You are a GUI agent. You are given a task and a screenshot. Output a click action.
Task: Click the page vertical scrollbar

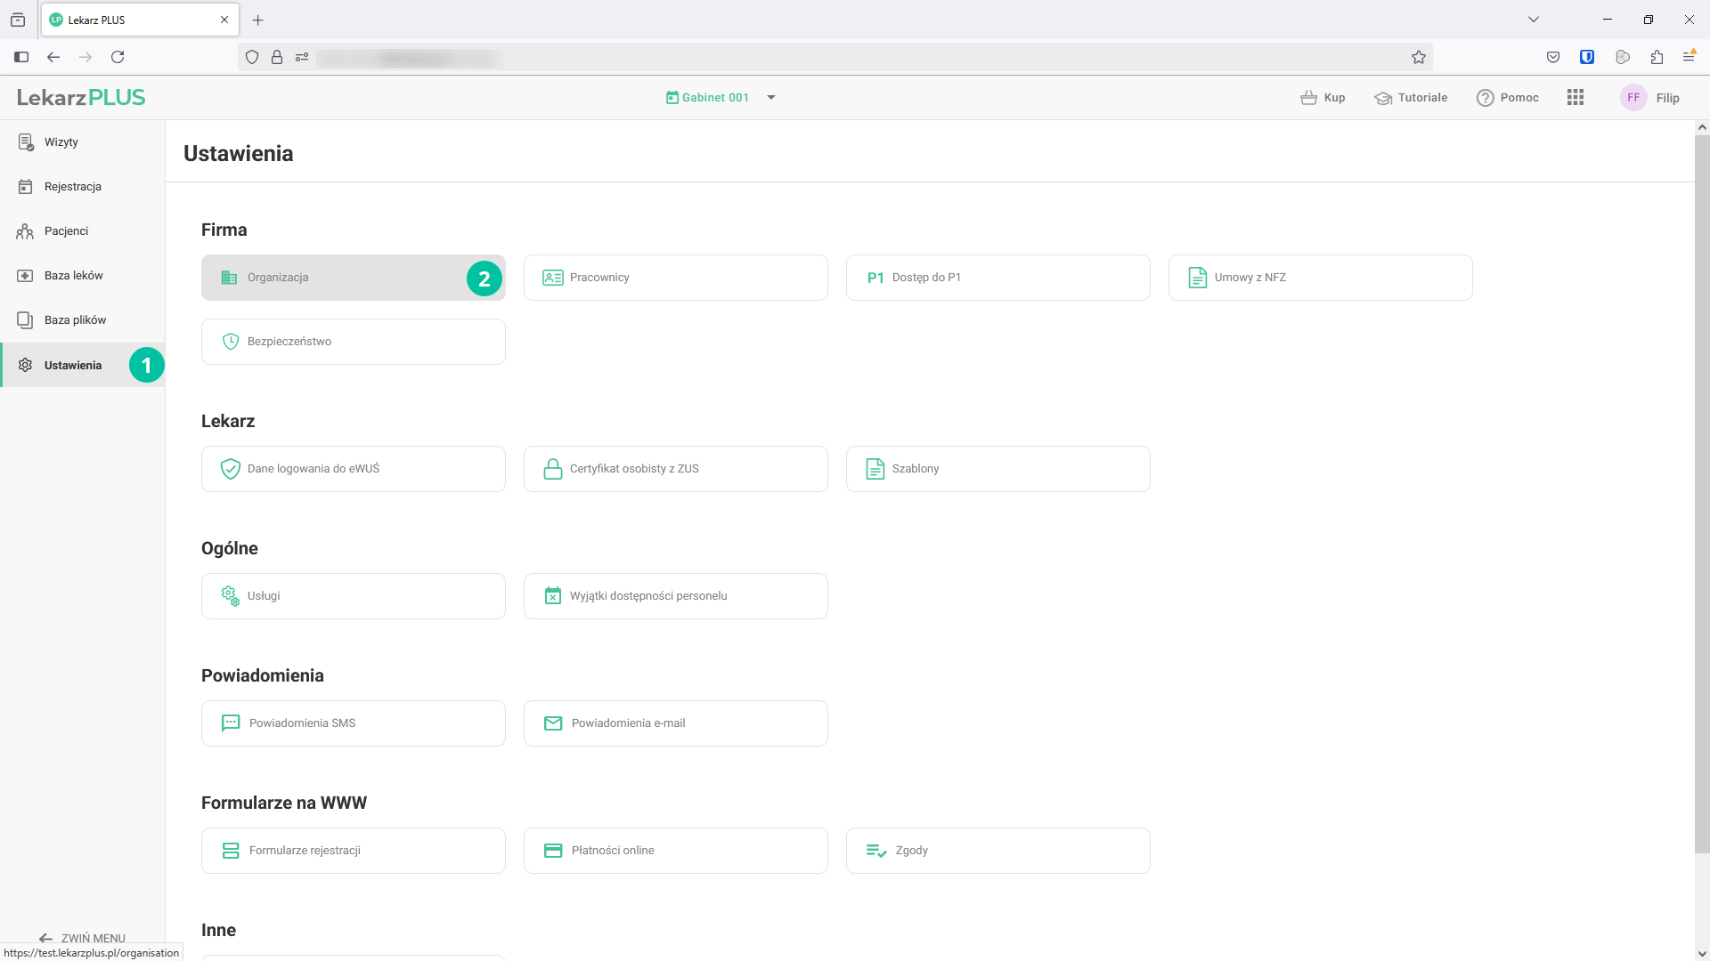(1702, 489)
